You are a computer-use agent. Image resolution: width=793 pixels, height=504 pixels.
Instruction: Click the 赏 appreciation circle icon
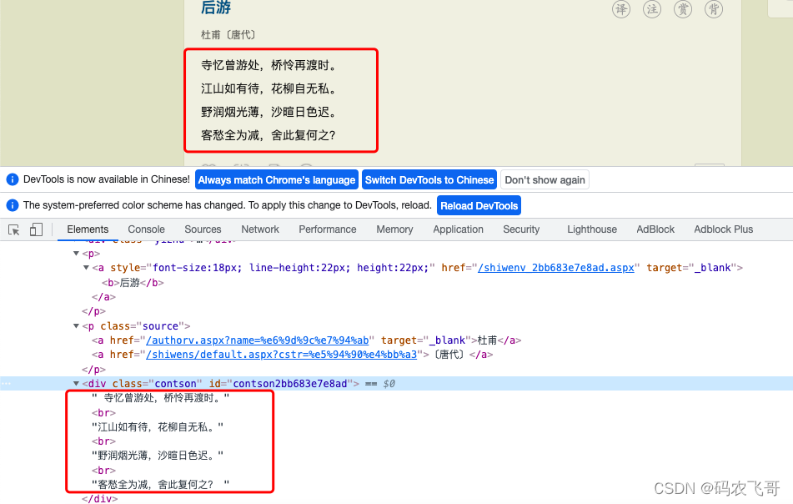[x=683, y=8]
